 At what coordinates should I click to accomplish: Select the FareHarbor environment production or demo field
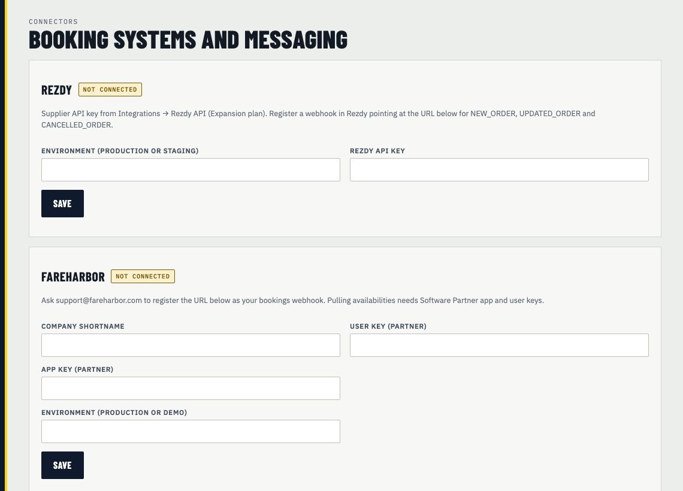191,431
